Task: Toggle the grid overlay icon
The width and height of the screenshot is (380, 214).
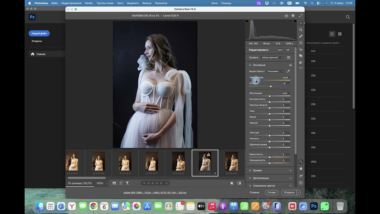Action: coord(301,183)
